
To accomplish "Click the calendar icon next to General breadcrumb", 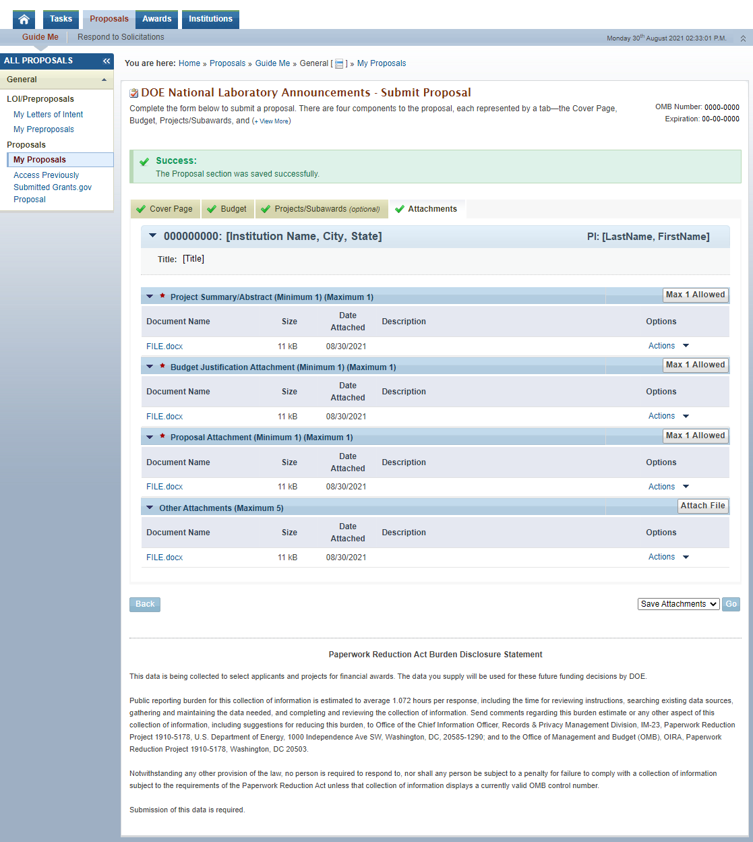I will click(x=339, y=64).
